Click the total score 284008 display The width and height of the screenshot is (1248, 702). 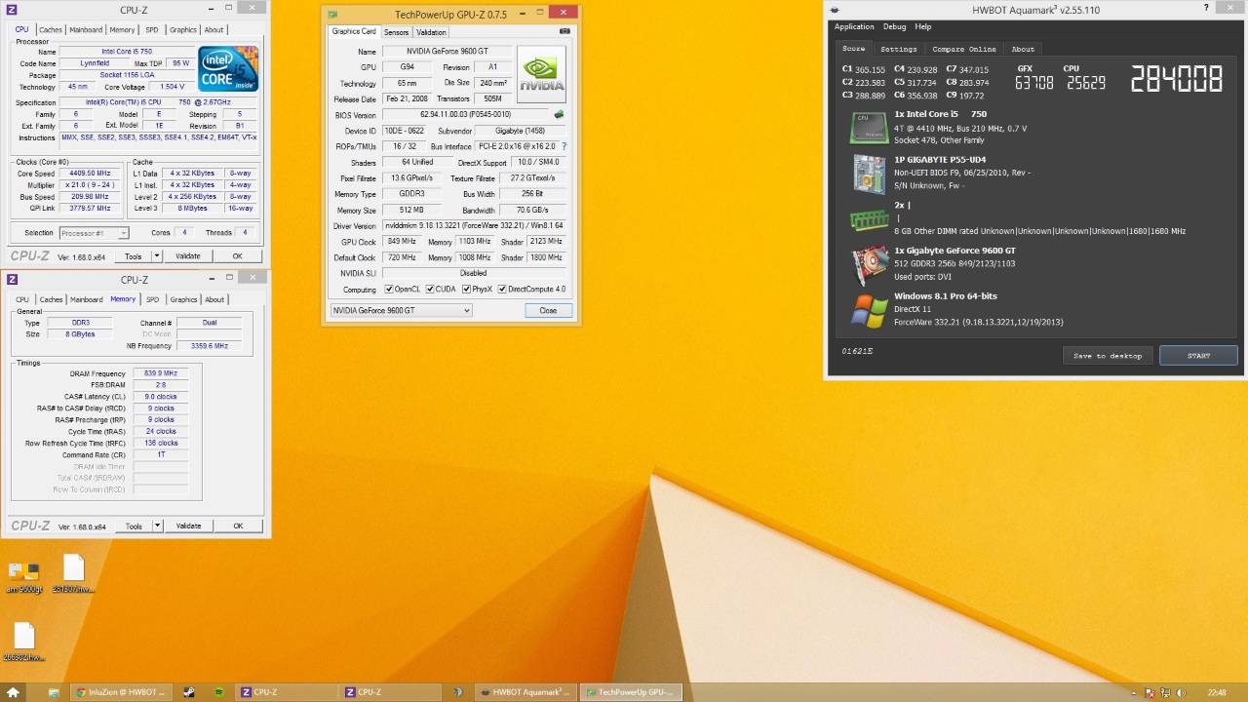pos(1176,79)
